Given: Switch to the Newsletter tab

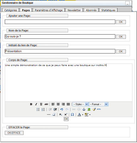Looking at the screenshot, I should pyautogui.click(x=74, y=10).
